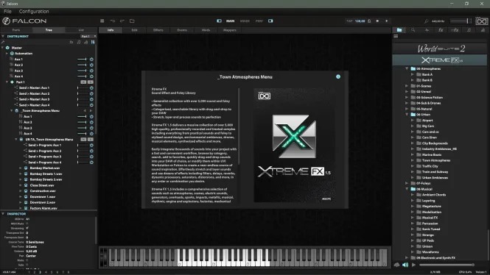Toggle the Mute checkbox in Inspector
This screenshot has width=490, height=275.
(x=27, y=260)
